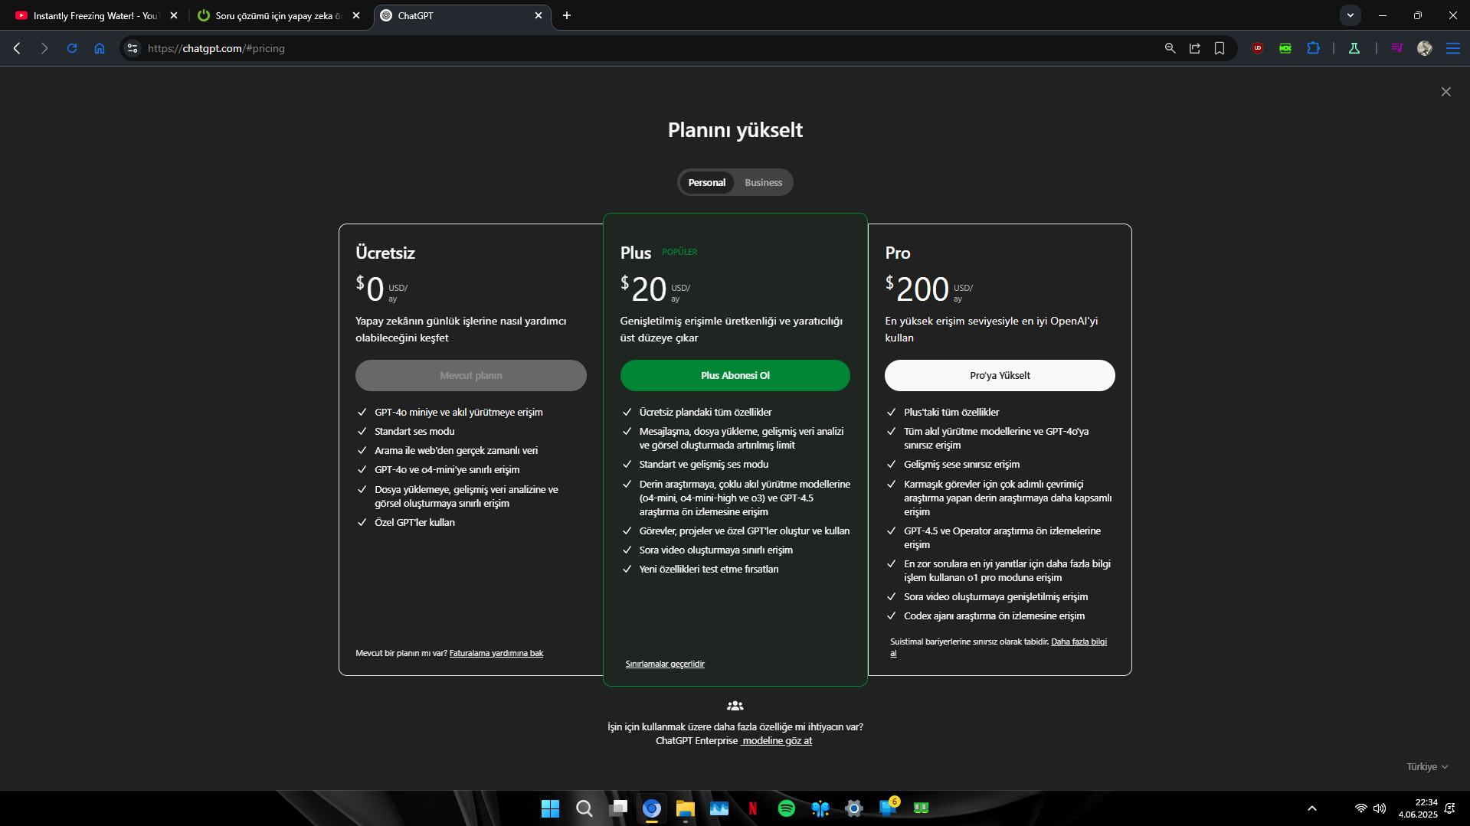Click Yeni özellikleri test etme fırsatları line
Viewport: 1470px width, 826px height.
tap(709, 570)
